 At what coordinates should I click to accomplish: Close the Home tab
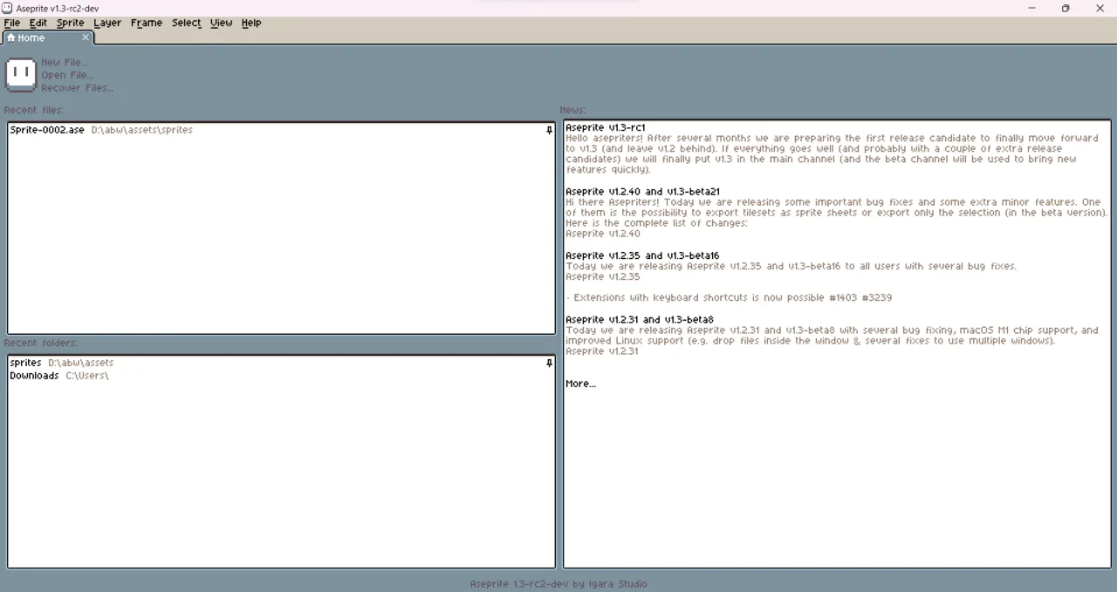point(86,37)
